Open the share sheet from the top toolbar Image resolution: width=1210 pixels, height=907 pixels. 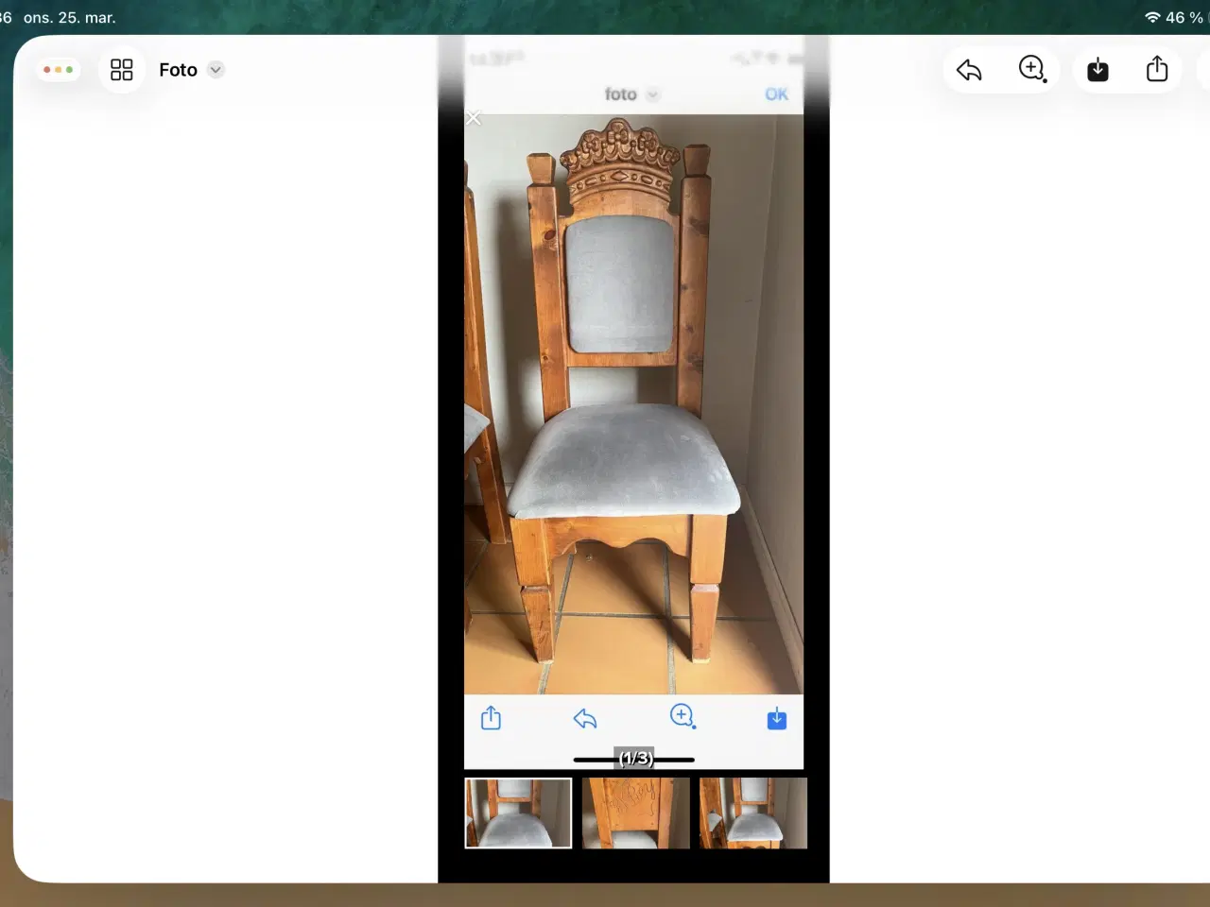[1157, 69]
